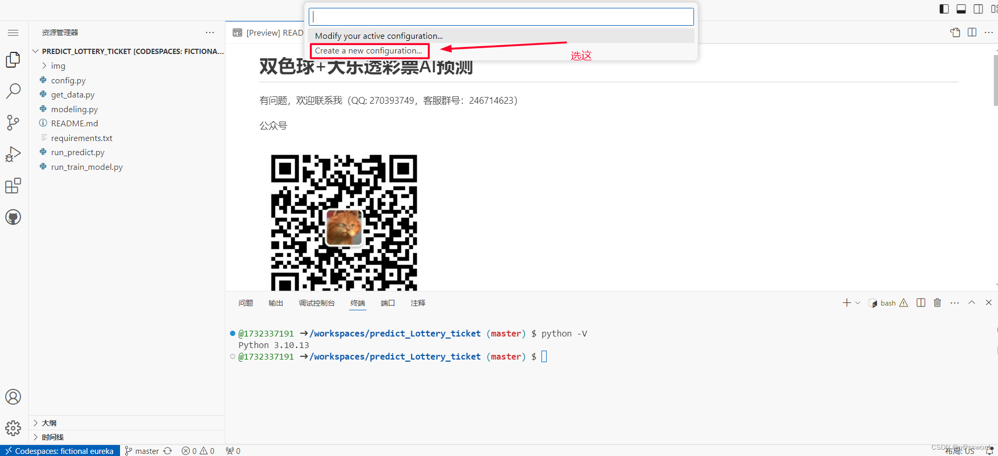Switch to the 端口 panel tab
This screenshot has width=998, height=456.
tap(388, 303)
